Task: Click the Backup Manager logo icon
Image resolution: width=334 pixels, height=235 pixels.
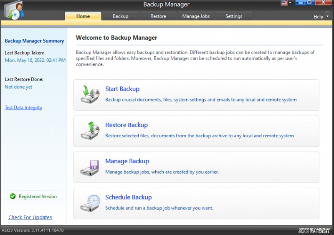Action: 14,10
